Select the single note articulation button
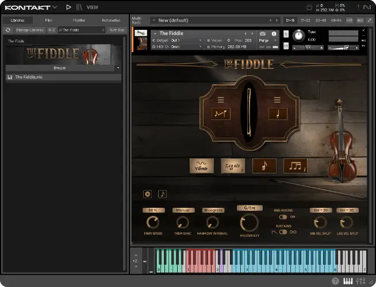Image resolution: width=376 pixels, height=287 pixels. pyautogui.click(x=264, y=166)
